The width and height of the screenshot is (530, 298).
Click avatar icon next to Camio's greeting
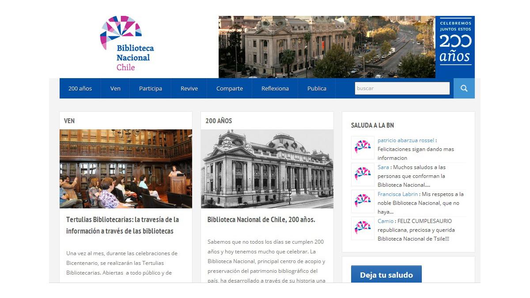tap(363, 228)
